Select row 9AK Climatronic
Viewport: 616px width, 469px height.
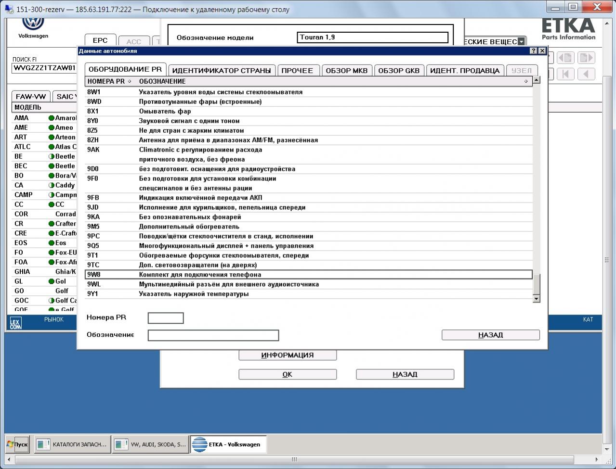309,154
